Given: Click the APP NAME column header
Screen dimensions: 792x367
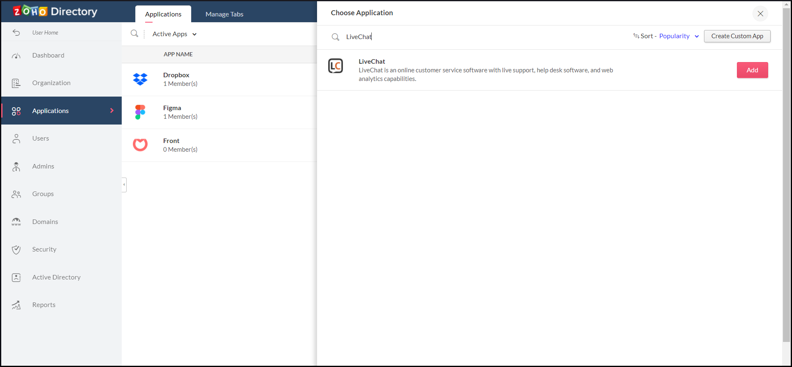Looking at the screenshot, I should (x=178, y=54).
